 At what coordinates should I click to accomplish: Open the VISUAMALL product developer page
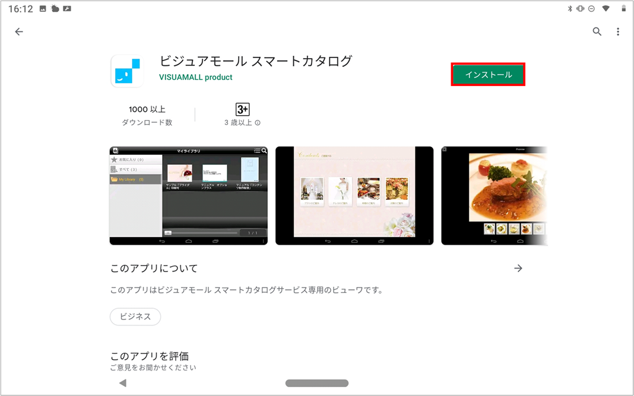[196, 77]
